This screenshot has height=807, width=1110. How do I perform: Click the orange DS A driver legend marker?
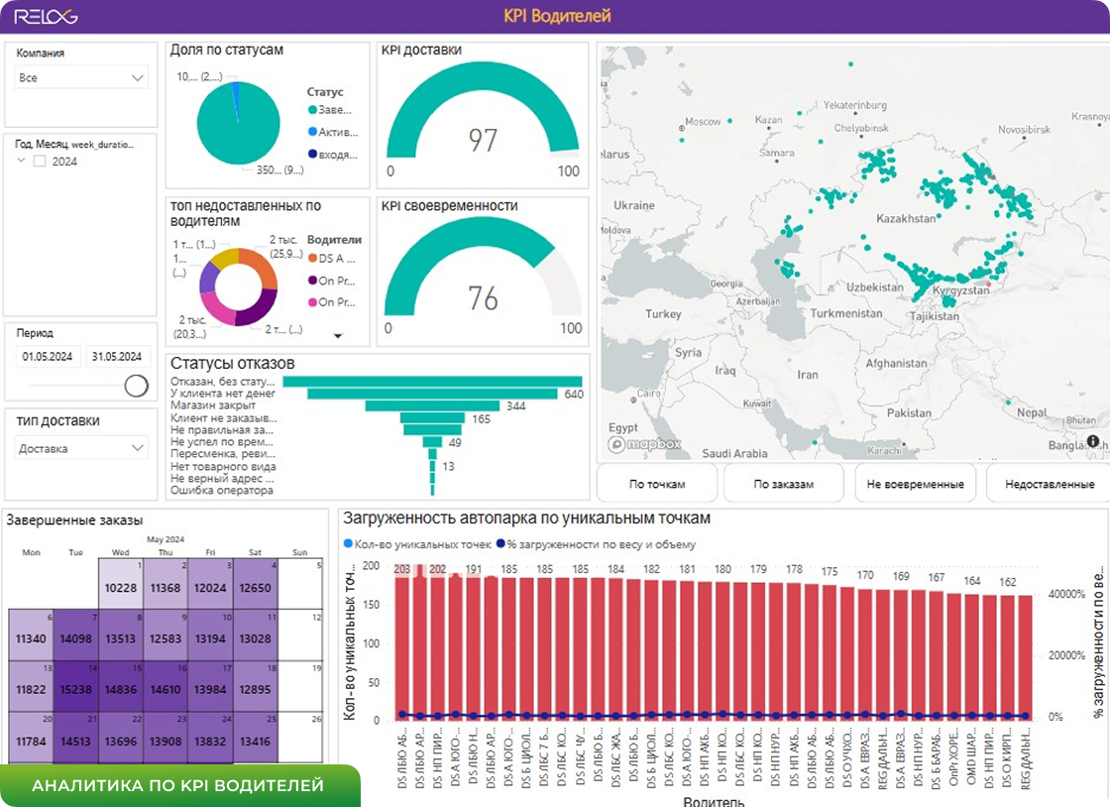(312, 259)
